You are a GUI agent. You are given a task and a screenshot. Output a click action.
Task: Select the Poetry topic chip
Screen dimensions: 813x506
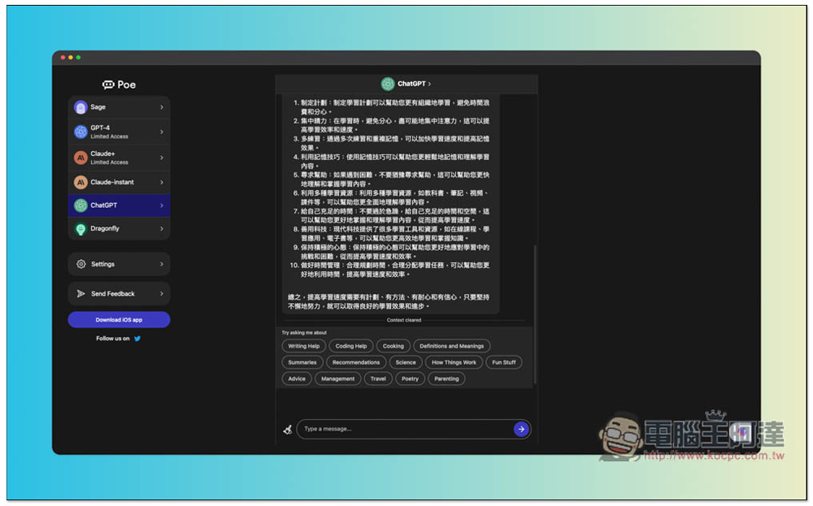[x=410, y=378]
